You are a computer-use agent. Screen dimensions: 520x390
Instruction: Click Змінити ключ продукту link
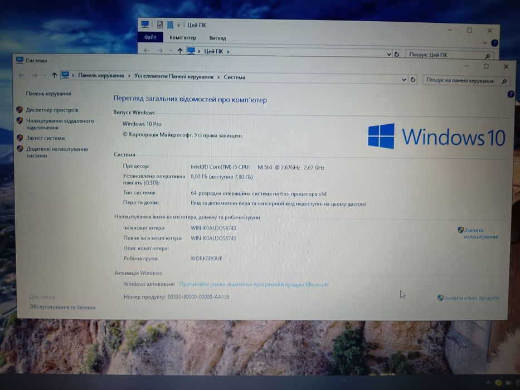(472, 298)
